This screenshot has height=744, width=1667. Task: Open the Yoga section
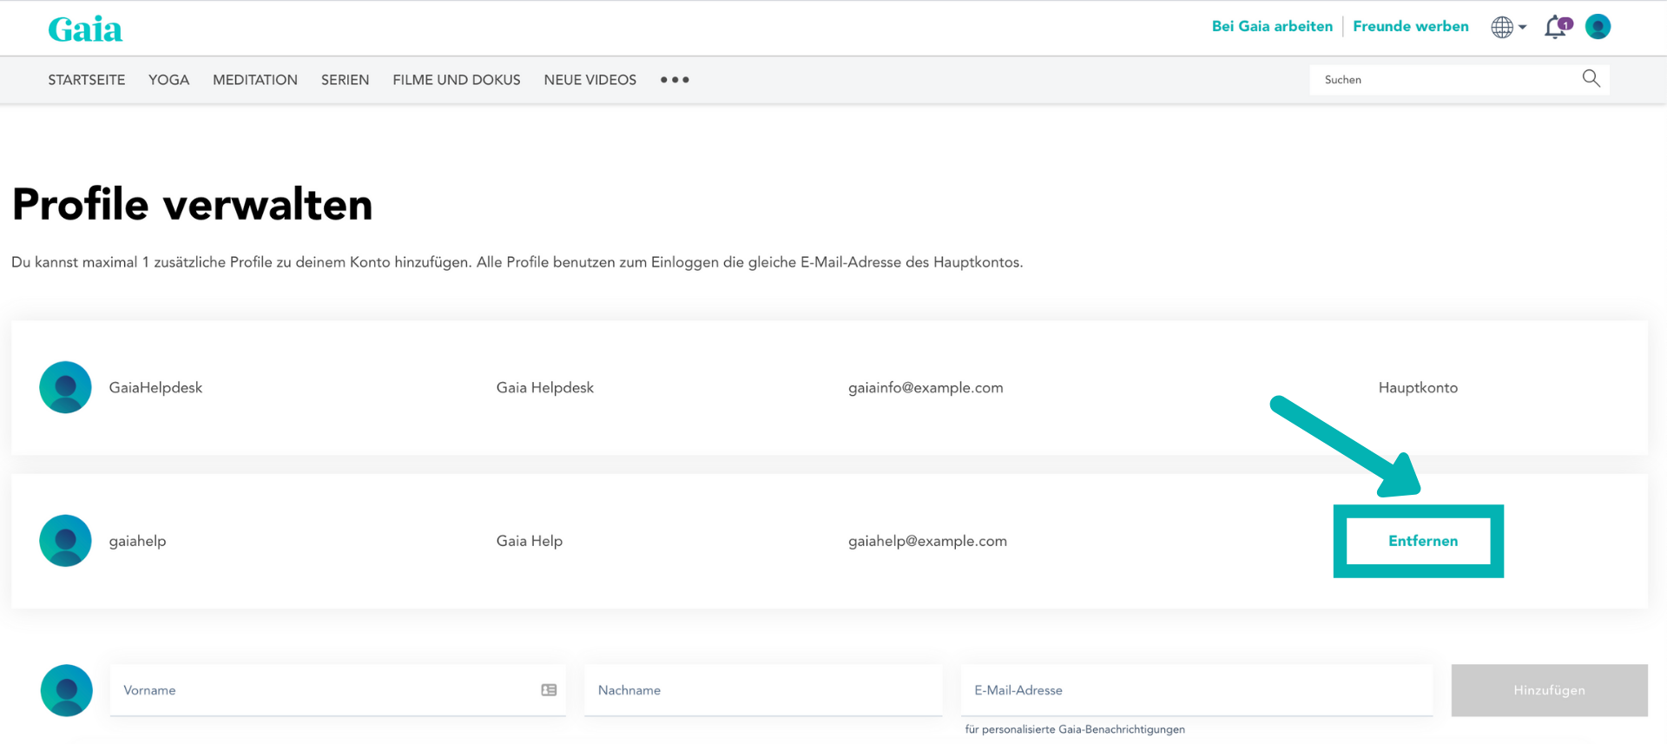168,80
